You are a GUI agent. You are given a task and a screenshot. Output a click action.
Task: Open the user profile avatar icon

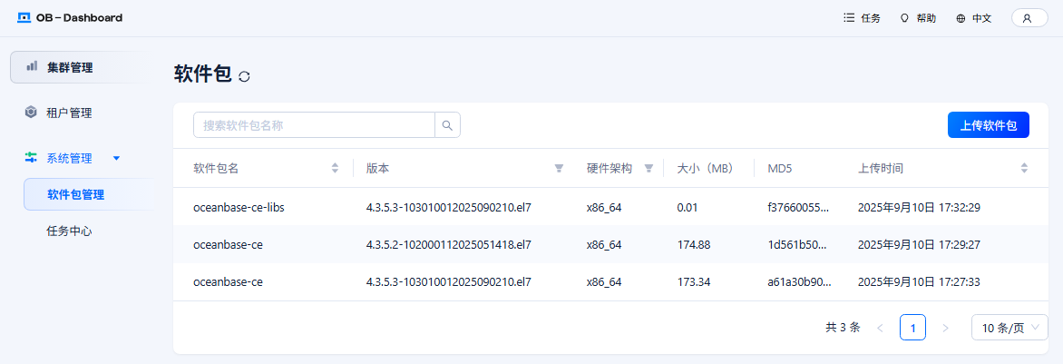[1029, 18]
